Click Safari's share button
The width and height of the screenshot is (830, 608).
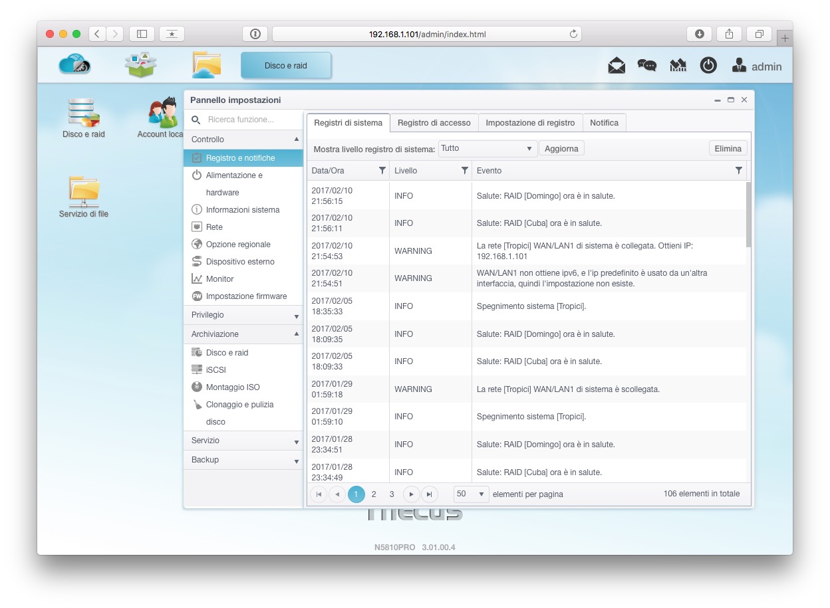[730, 34]
